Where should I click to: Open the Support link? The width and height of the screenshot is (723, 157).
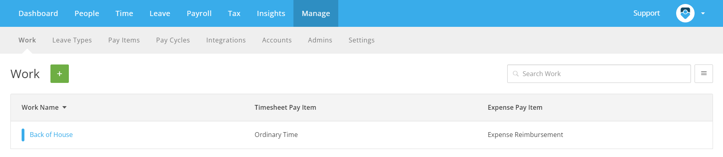coord(647,13)
